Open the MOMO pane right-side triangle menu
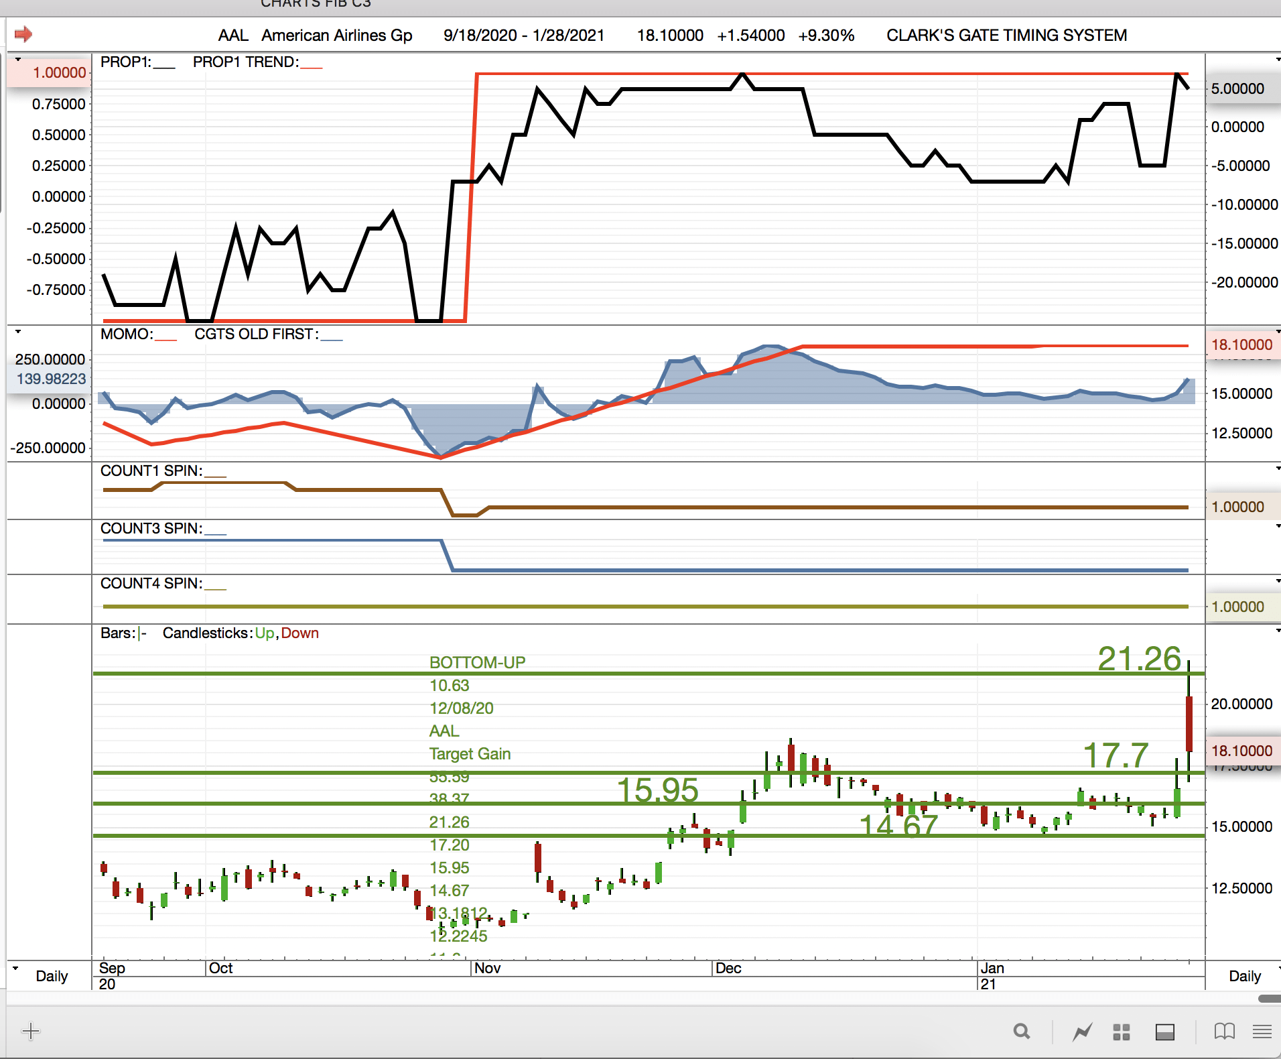The width and height of the screenshot is (1281, 1059). point(1278,332)
